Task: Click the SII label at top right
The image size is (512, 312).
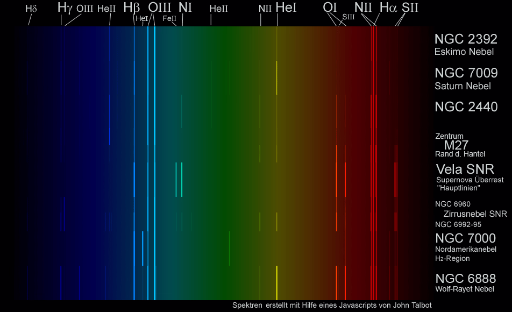Action: tap(410, 8)
